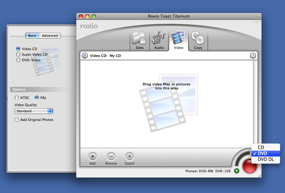
Task: Enable Add Original Photos checkbox
Action: pos(17,120)
